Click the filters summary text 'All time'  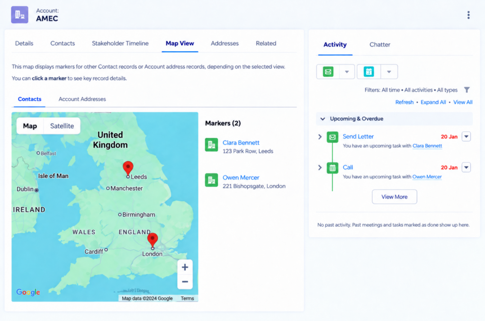390,90
